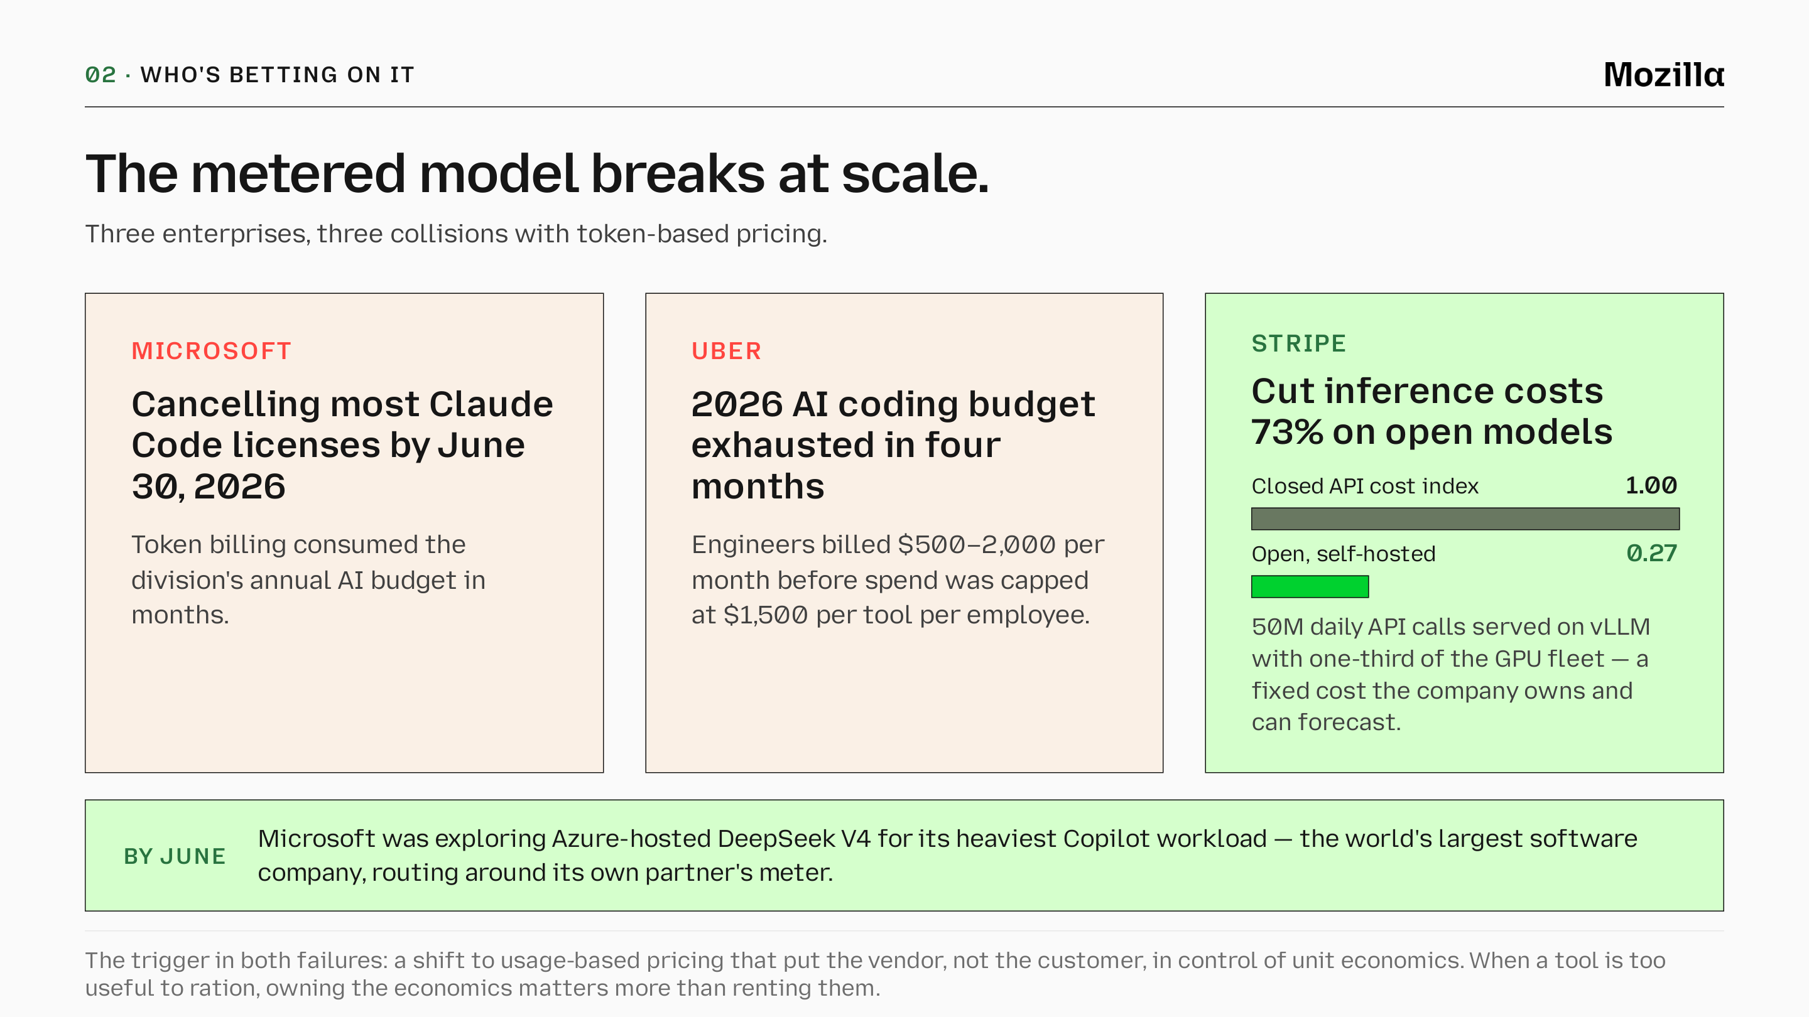Select the "Cut inference costs 73%" heading
Screen dimensions: 1809x1017
pos(1432,411)
